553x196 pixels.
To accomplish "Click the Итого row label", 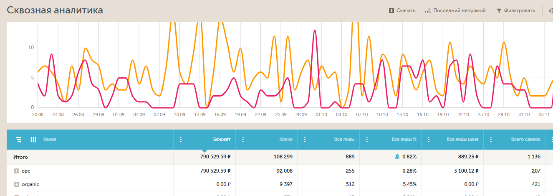I will tap(20, 157).
